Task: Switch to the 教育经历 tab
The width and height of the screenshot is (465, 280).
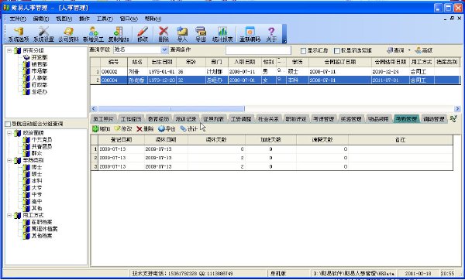Action: coord(158,118)
